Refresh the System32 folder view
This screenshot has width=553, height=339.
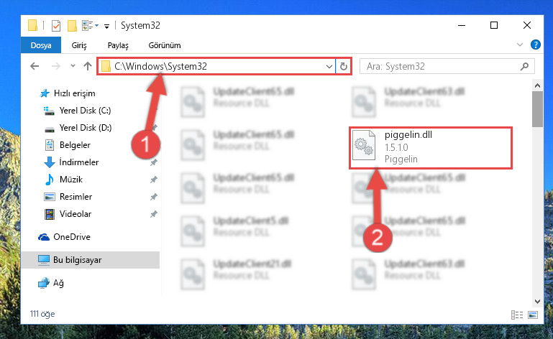click(344, 66)
